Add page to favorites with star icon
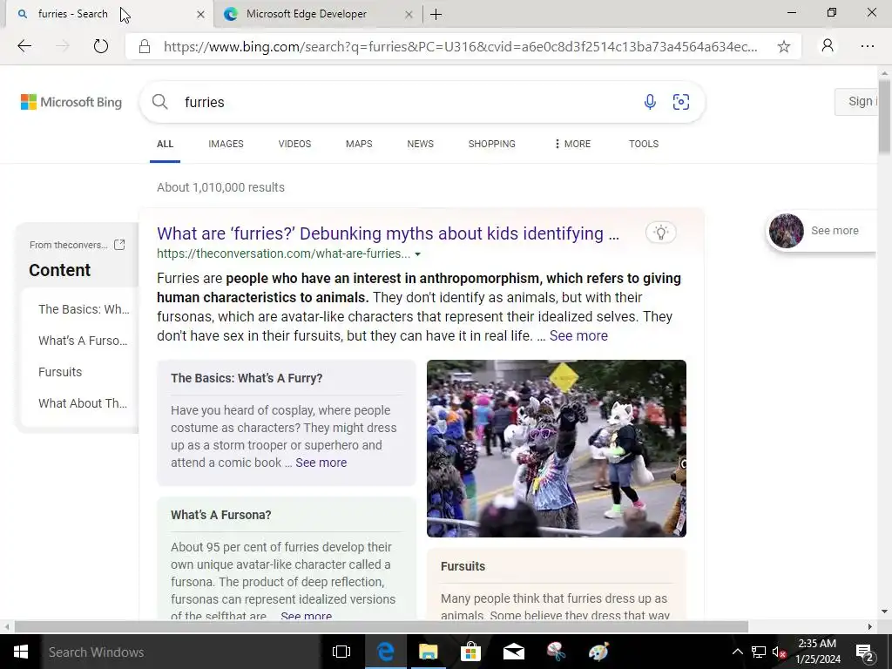Viewport: 892px width, 669px height. click(x=783, y=47)
